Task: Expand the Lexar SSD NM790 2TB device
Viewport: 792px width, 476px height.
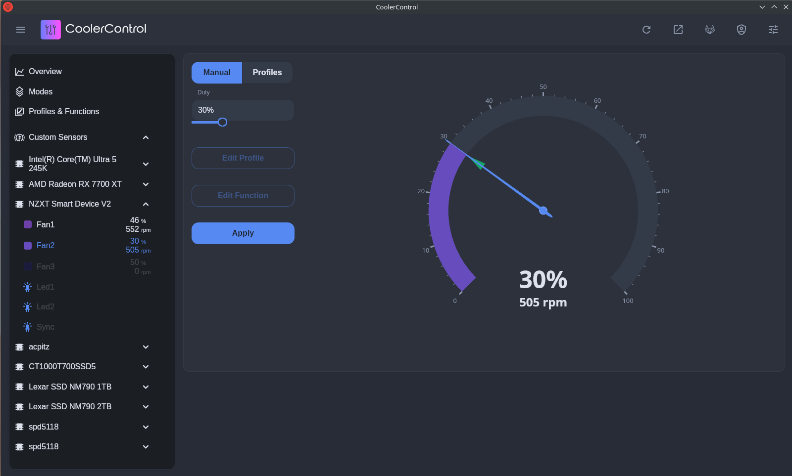Action: coord(146,407)
